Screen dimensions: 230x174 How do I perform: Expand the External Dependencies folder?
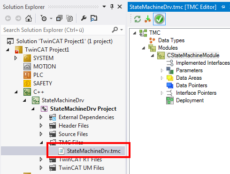[41, 117]
